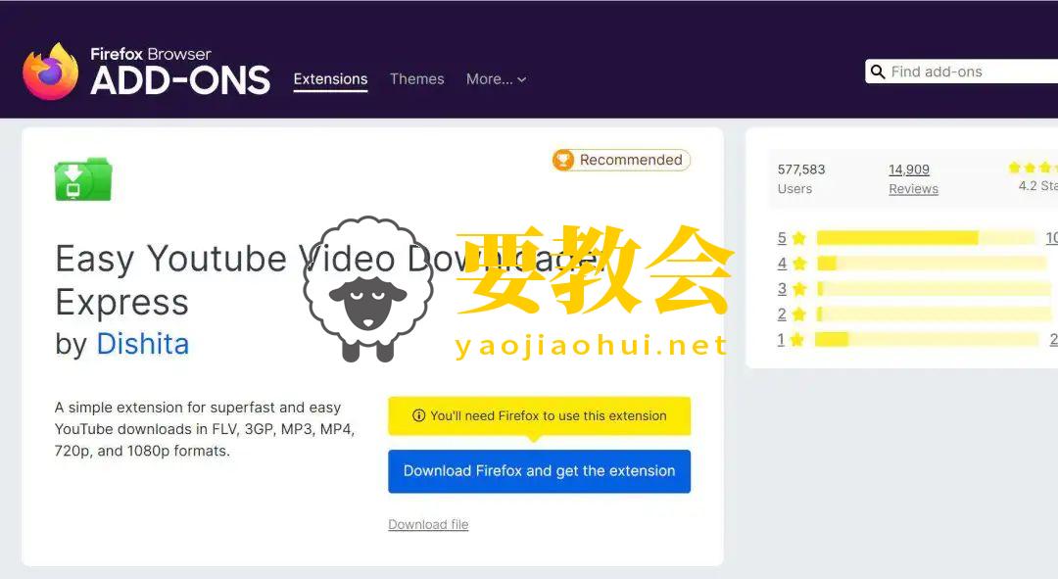Click the 2-star rating bar
Viewport: 1058px width, 579px height.
pos(935,314)
